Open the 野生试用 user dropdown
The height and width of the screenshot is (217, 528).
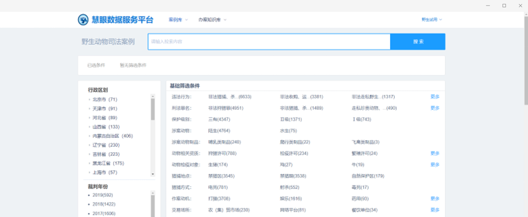pyautogui.click(x=432, y=19)
